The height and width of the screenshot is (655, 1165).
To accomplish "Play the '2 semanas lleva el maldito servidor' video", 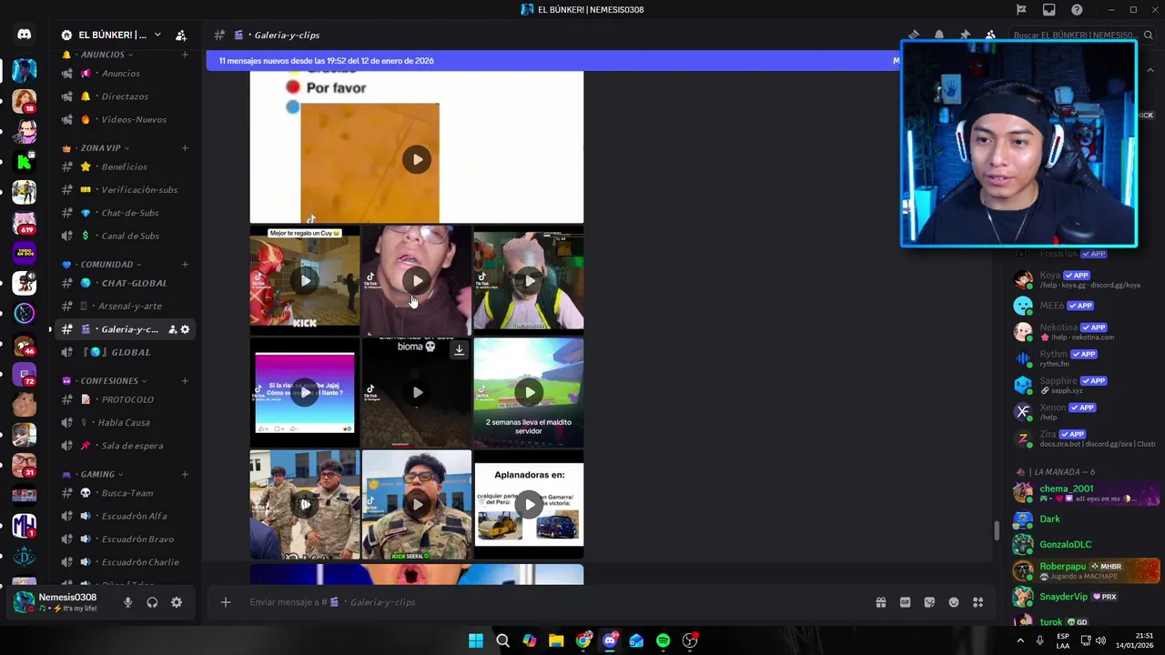I will pos(529,392).
